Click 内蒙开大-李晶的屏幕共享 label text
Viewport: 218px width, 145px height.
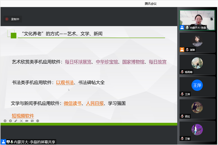35,142
